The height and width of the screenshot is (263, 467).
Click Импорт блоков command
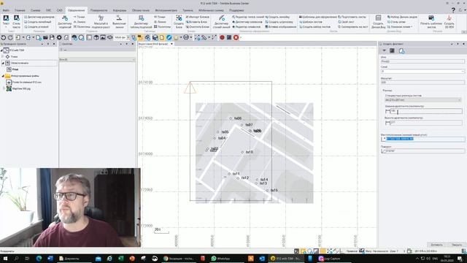[198, 17]
